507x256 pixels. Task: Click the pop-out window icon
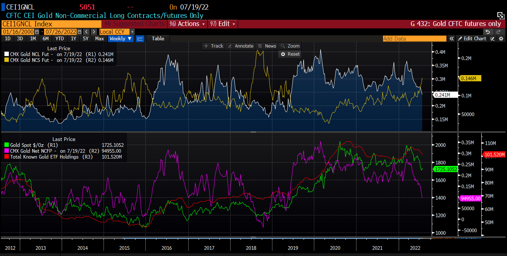coord(501,15)
